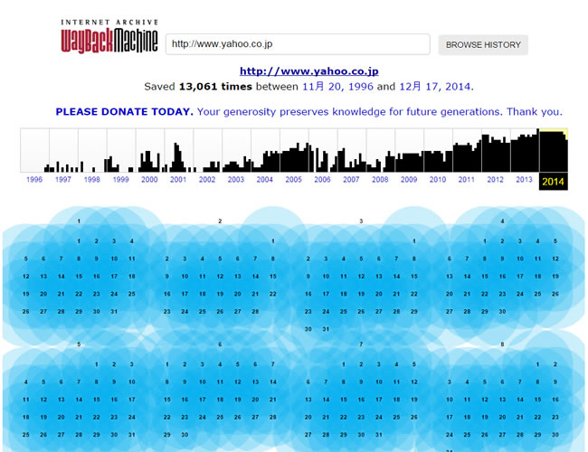
Task: Open snapshot for day 10 in month 6
Action: [x=203, y=381]
